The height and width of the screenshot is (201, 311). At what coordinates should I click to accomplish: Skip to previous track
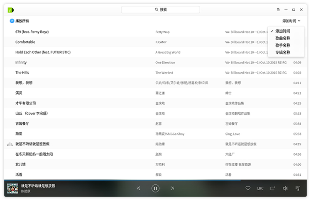(x=138, y=188)
